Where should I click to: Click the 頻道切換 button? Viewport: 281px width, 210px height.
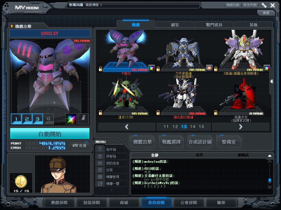(233, 5)
